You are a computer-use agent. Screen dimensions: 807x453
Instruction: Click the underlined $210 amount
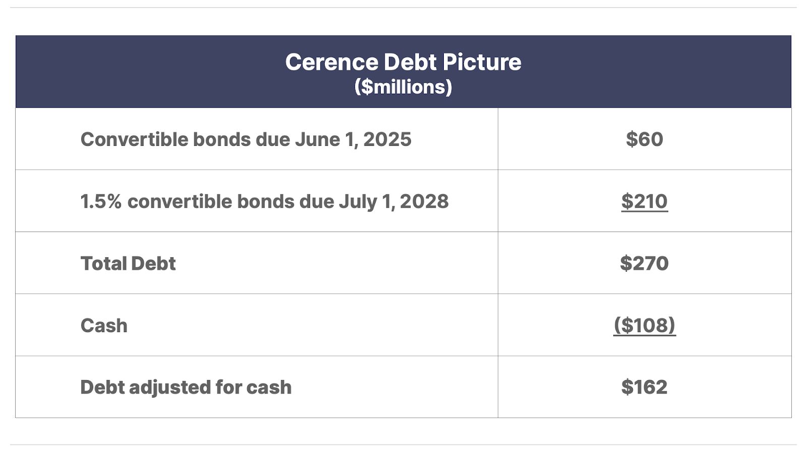(x=644, y=201)
